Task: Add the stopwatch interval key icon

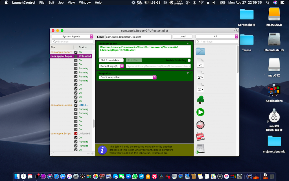Action: [200, 124]
